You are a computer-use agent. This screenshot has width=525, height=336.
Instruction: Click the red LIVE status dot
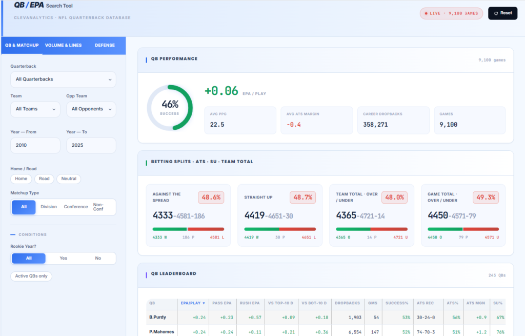click(426, 13)
